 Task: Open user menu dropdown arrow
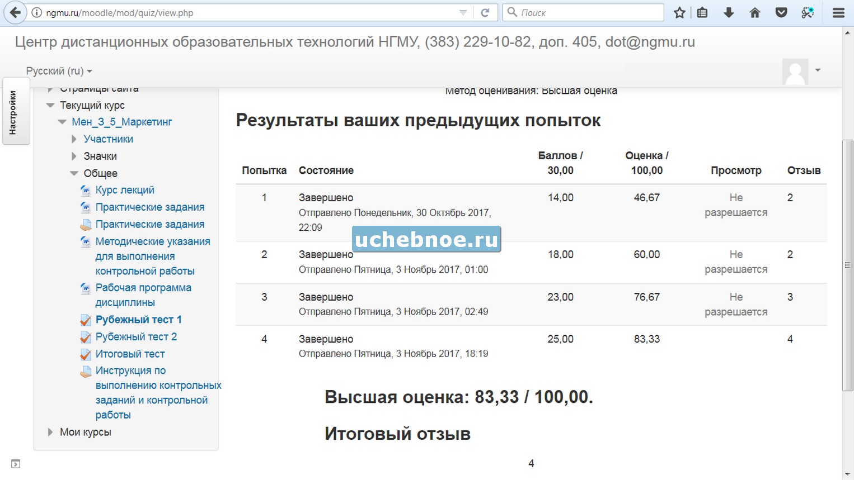[x=818, y=70]
